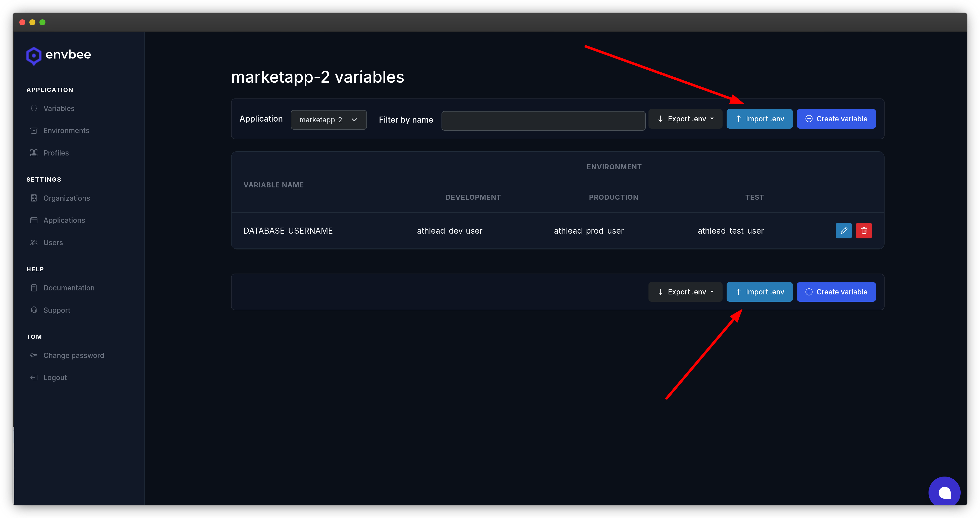This screenshot has height=518, width=980.
Task: Click the Support headset icon
Action: (x=34, y=310)
